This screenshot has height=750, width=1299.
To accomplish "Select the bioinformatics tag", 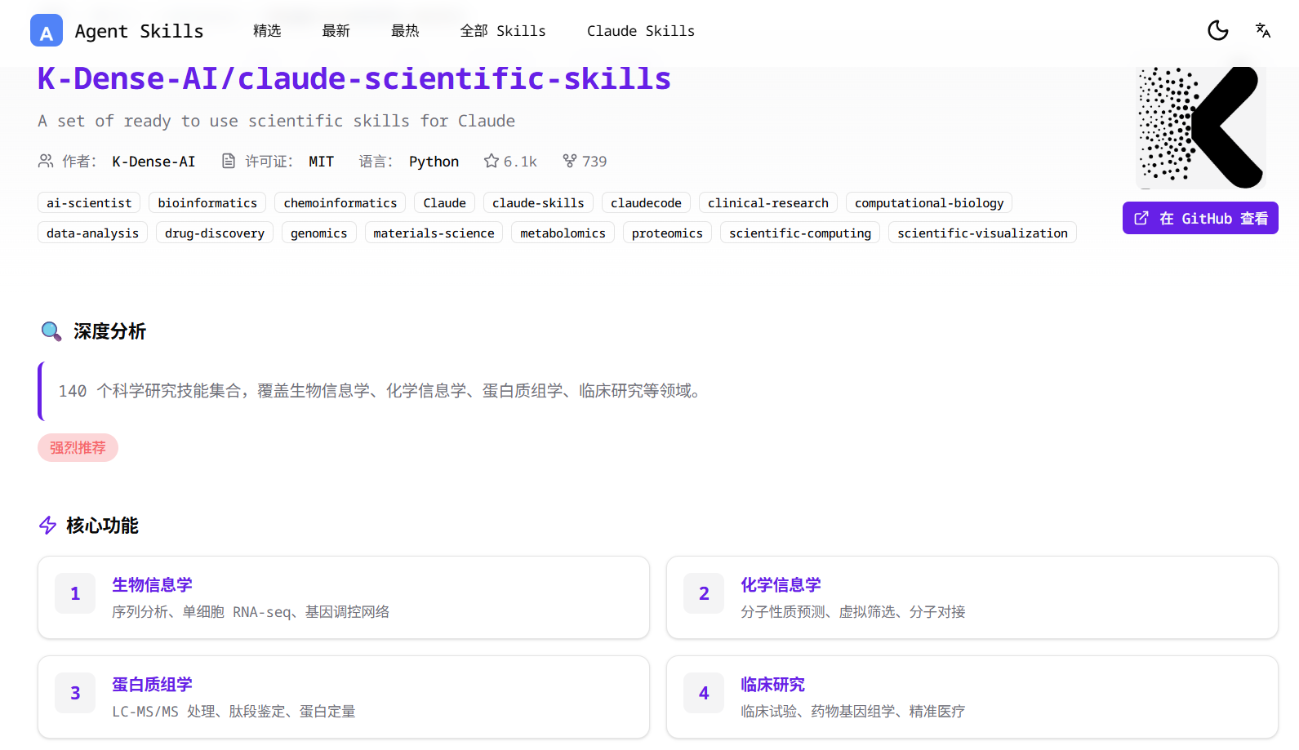I will (x=207, y=203).
